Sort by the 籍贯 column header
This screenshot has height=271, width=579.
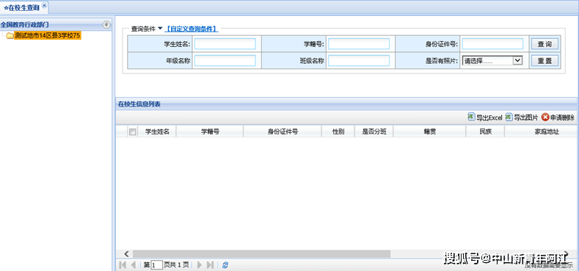(429, 131)
